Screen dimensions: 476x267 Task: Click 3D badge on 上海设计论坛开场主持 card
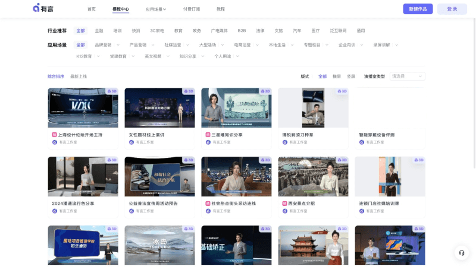[x=111, y=91]
